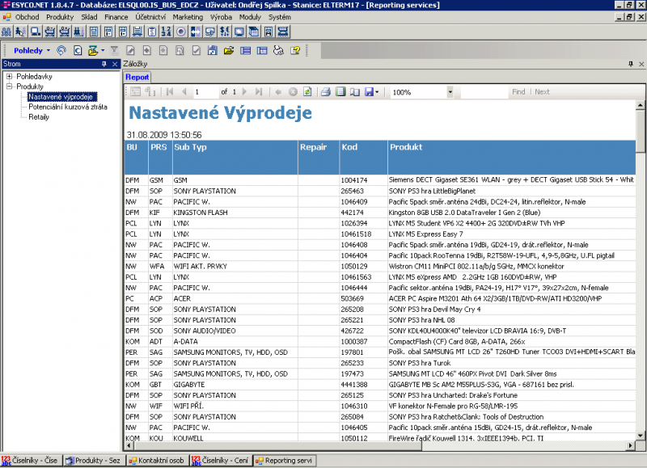The height and width of the screenshot is (468, 647).
Task: Select Potenciální kurzová ztráta tree item
Action: point(67,107)
